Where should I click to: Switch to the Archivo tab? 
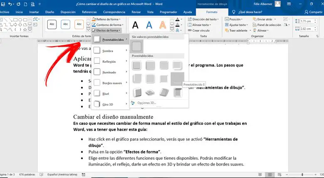click(4, 12)
